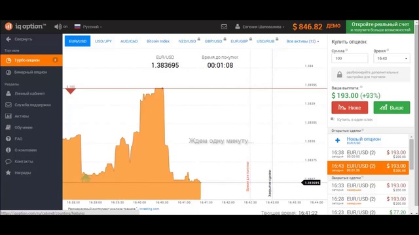Open the investing.com link
This screenshot has height=235, width=419.
tap(149, 209)
